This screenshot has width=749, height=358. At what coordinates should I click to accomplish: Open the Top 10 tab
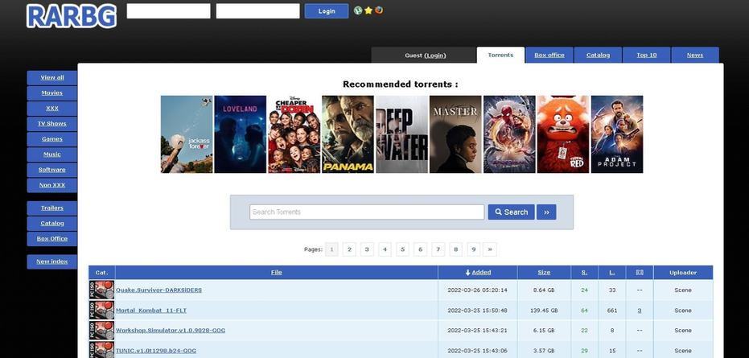(646, 55)
